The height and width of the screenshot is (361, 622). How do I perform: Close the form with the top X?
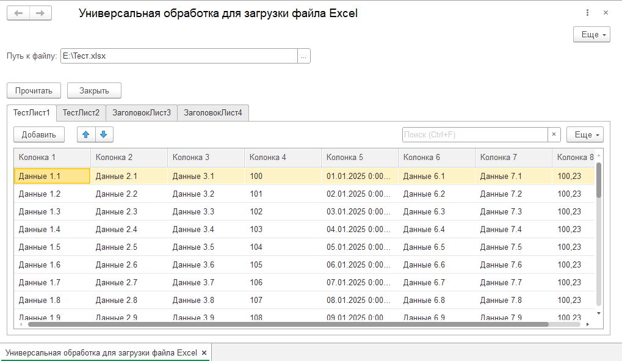606,13
